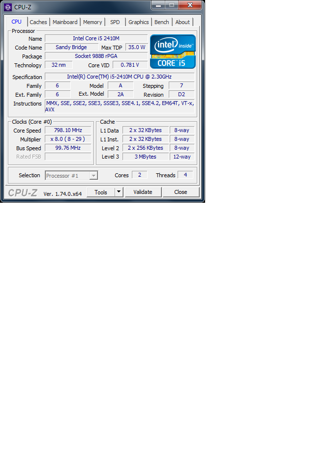Click the Intel Core i5 logo badge

tap(173, 52)
